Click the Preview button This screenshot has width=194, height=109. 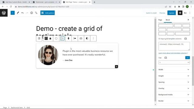[x=162, y=13]
